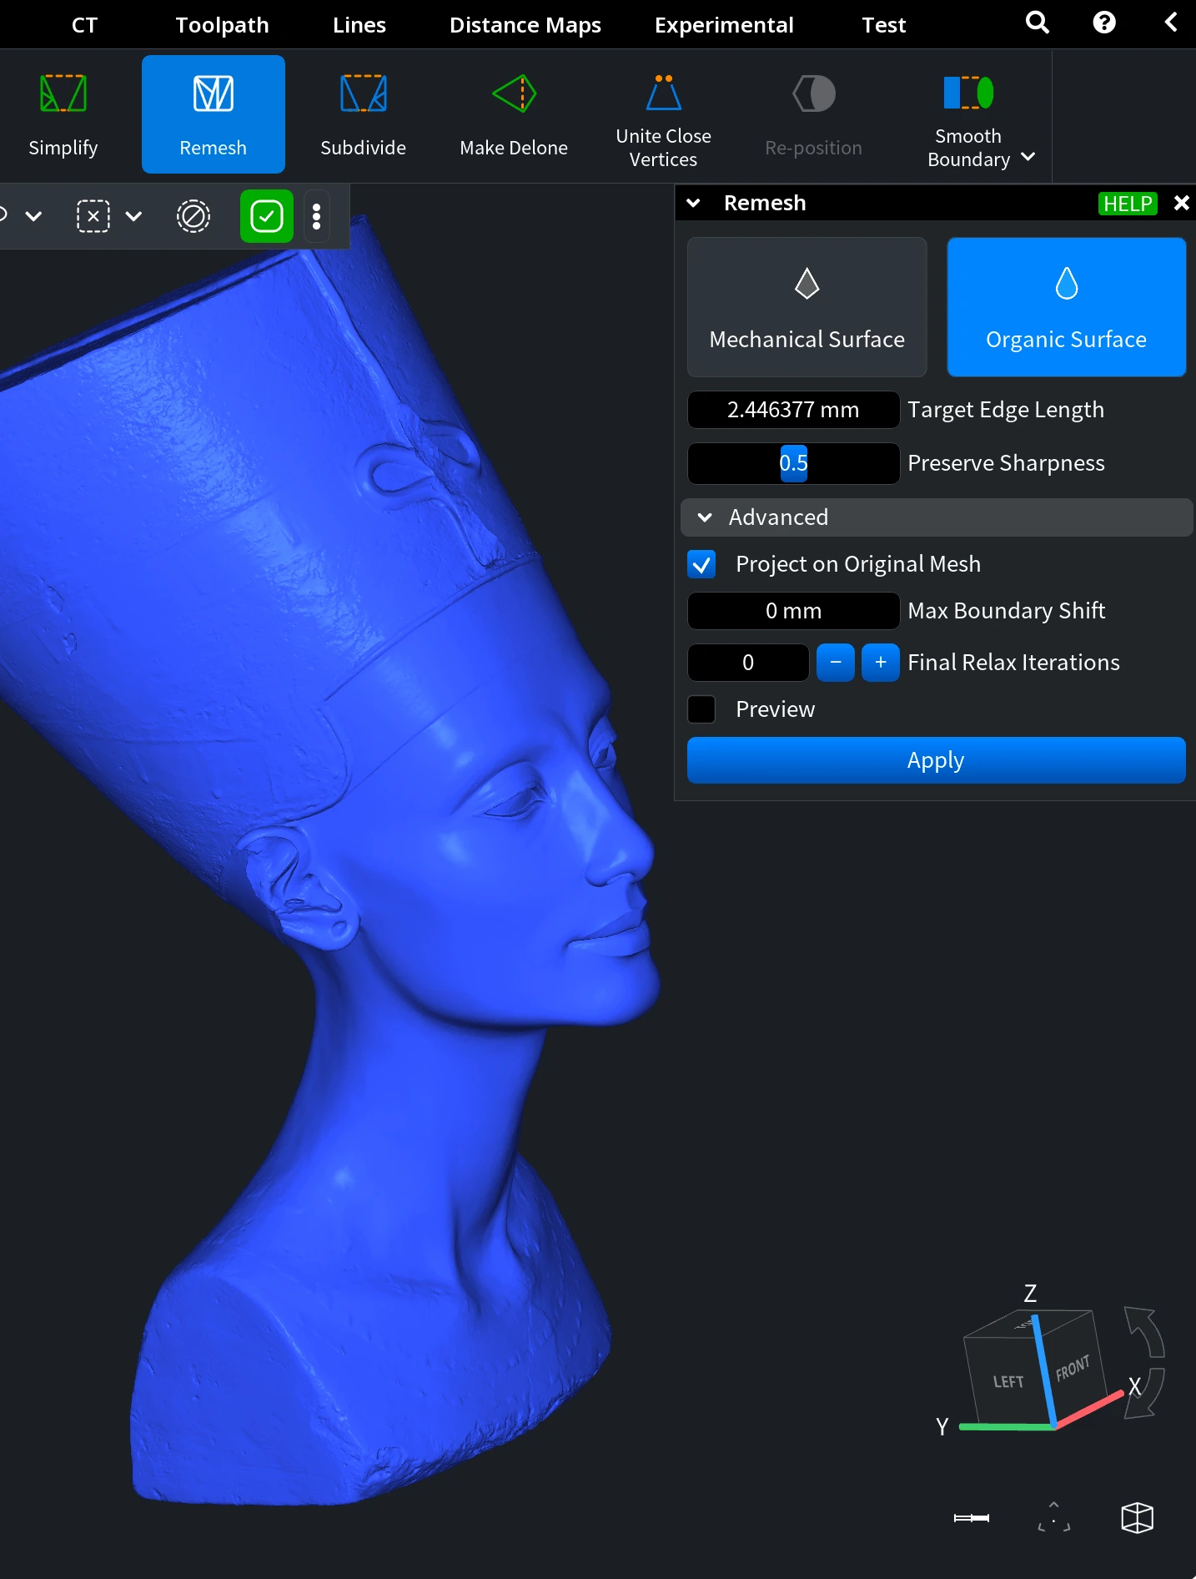Select Mechanical Surface mode
The height and width of the screenshot is (1579, 1196).
click(x=807, y=307)
